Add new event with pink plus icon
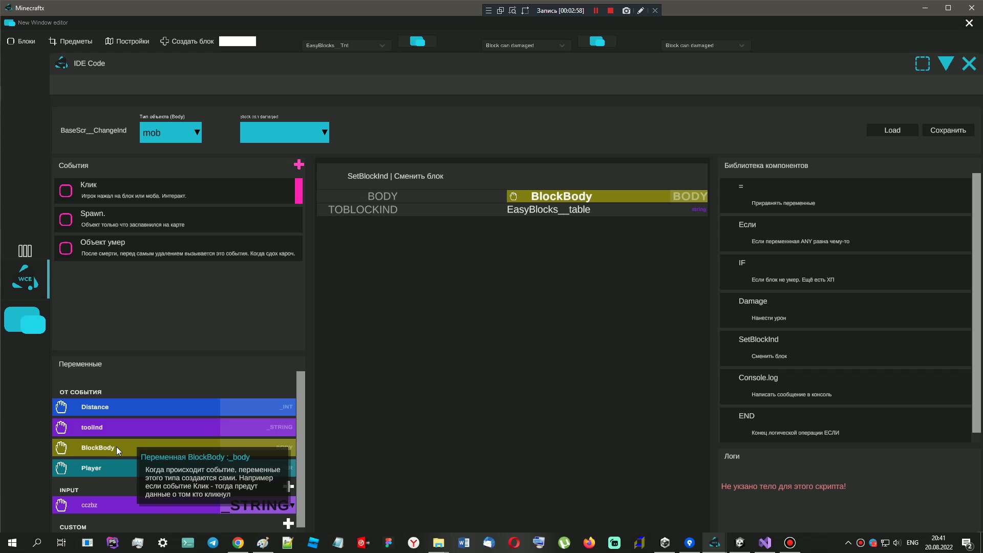This screenshot has width=983, height=553. [299, 164]
